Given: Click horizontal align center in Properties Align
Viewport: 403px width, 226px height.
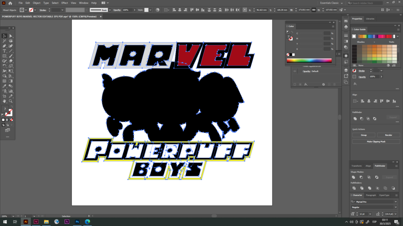Looking at the screenshot, I should (x=369, y=101).
